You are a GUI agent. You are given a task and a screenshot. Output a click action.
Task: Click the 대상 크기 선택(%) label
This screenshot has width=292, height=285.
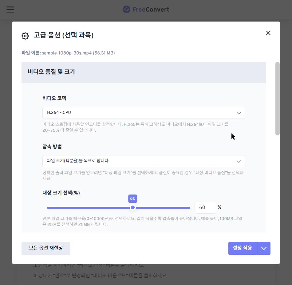pos(61,193)
